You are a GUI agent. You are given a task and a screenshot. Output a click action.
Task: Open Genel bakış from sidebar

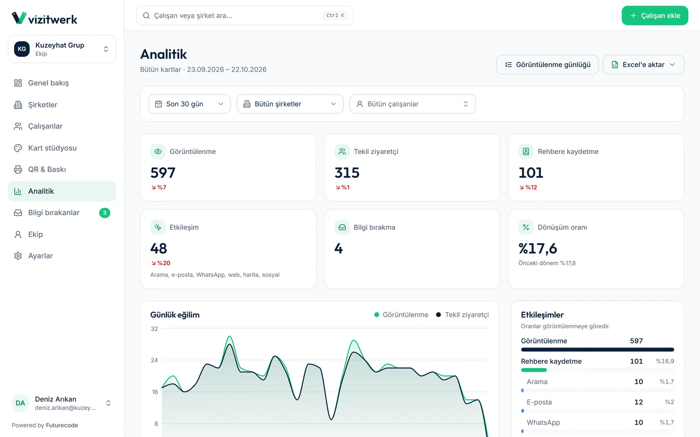62,83
